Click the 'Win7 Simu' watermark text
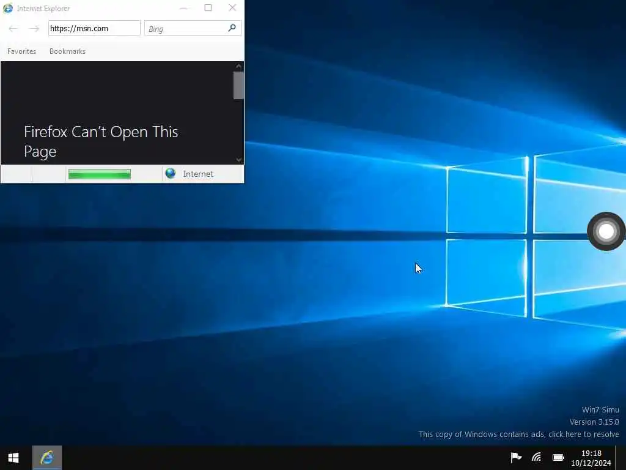 (600, 409)
